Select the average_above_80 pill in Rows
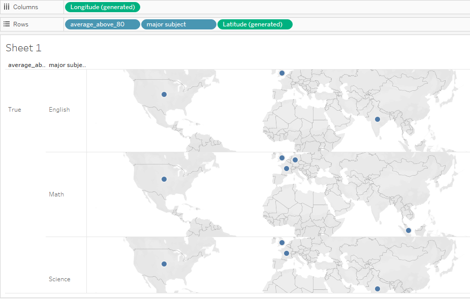Screen dimensions: 470x299 coord(102,24)
